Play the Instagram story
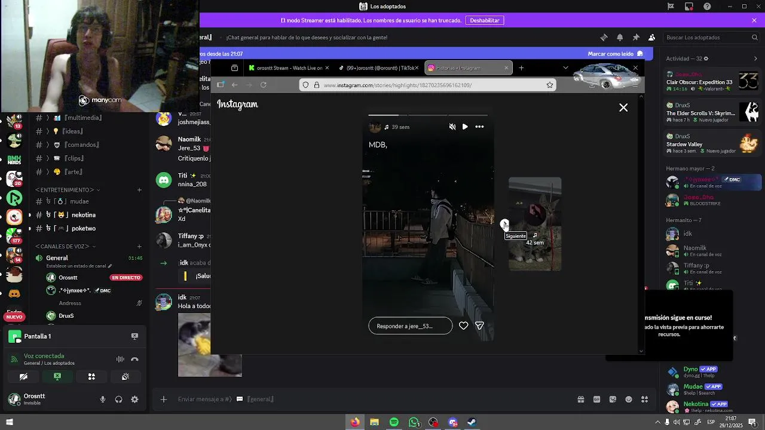Image resolution: width=765 pixels, height=430 pixels. point(465,127)
